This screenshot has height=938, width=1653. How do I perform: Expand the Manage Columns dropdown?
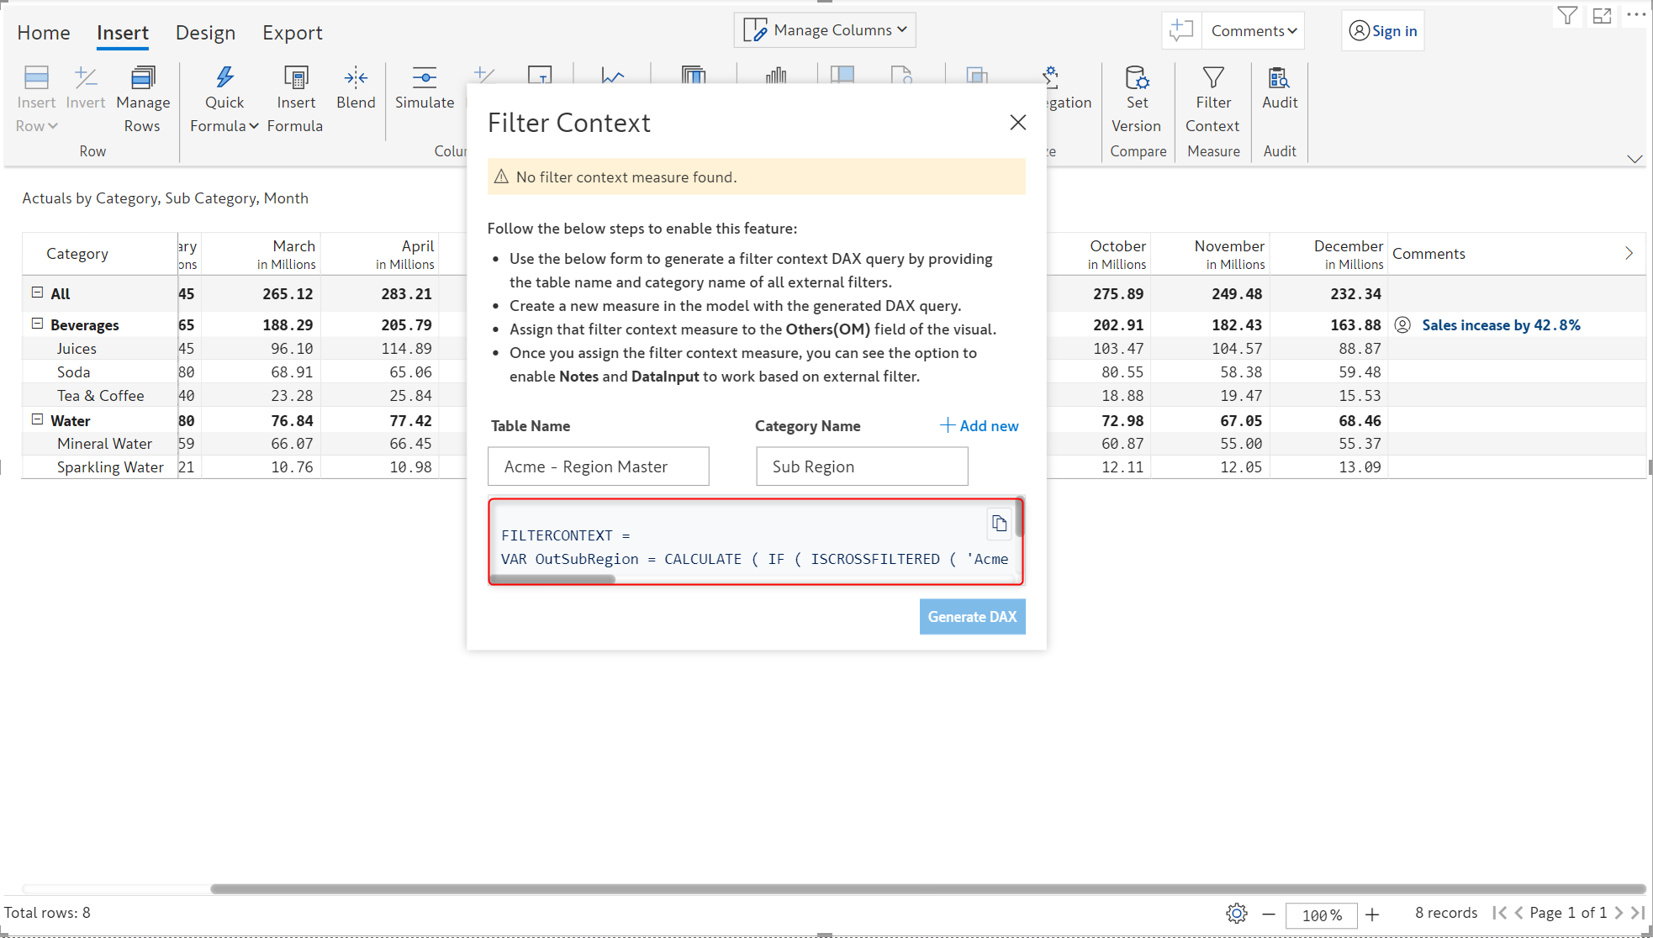[825, 30]
